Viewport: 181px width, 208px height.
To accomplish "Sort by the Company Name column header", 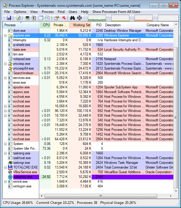I will pyautogui.click(x=159, y=25).
